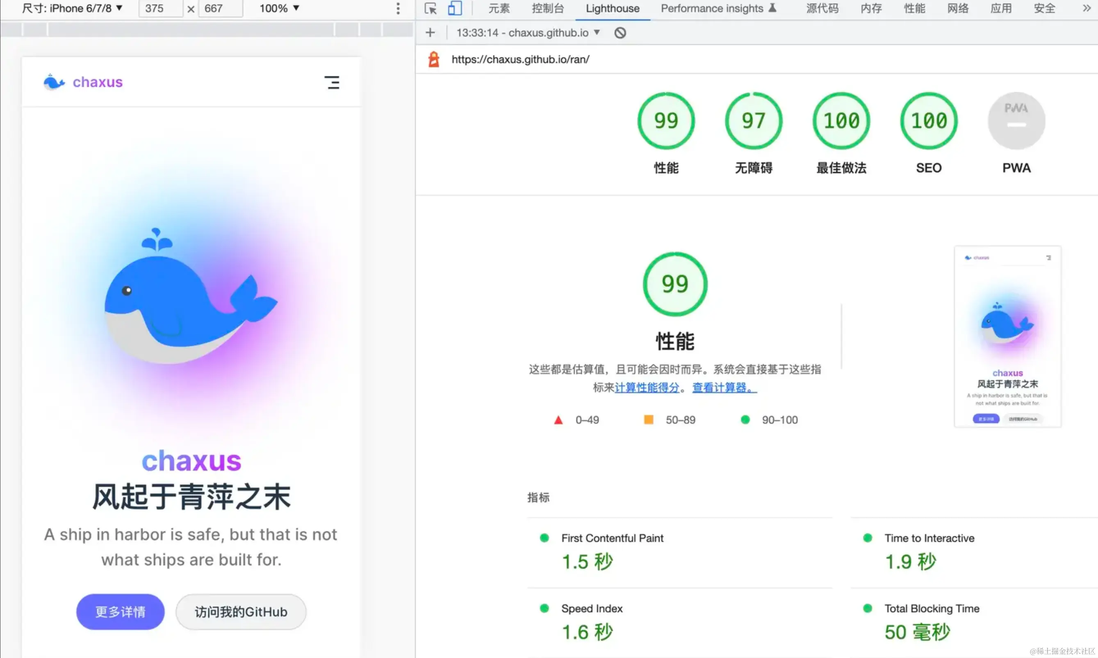Open the 控制台 console tab
The width and height of the screenshot is (1098, 658).
pos(547,9)
